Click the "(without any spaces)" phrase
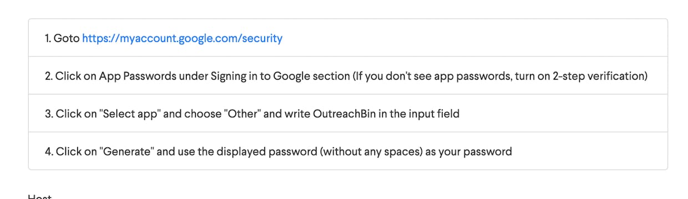This screenshot has height=199, width=688. [371, 151]
